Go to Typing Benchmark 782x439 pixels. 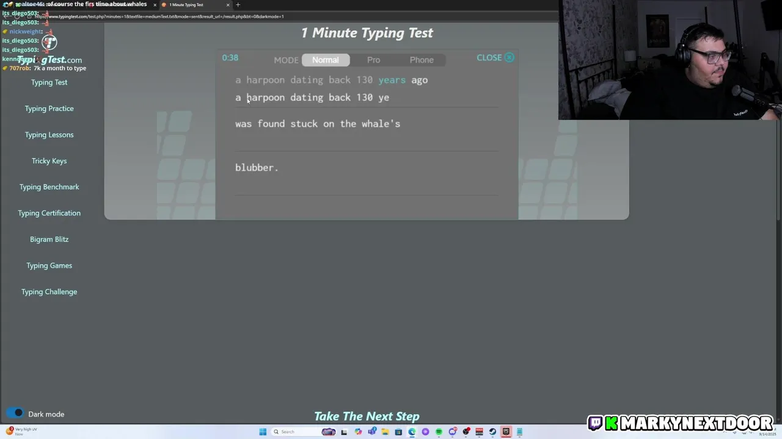click(x=49, y=187)
